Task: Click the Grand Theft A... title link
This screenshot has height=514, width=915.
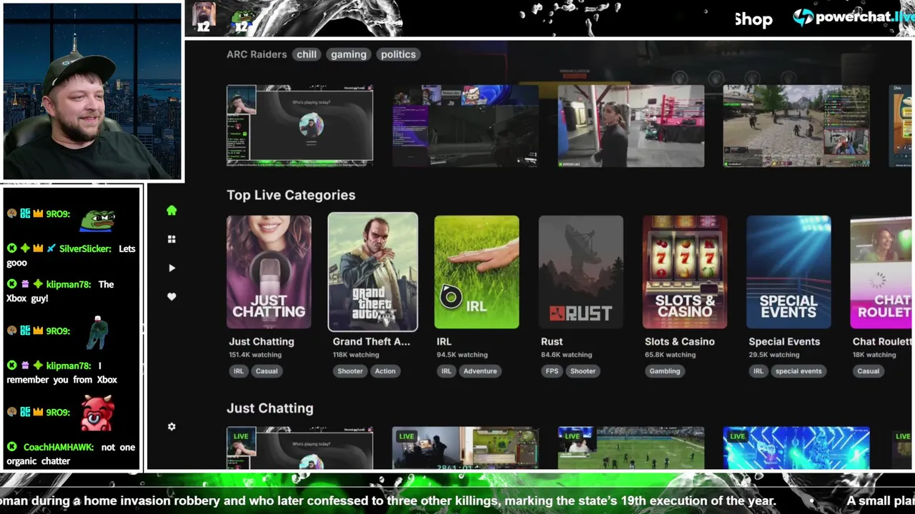Action: (372, 341)
